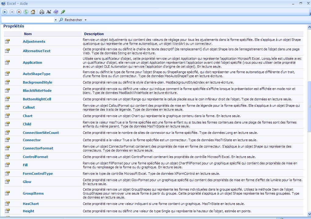Open the BottomRightCell property link
This screenshot has width=311, height=219.
(37, 99)
